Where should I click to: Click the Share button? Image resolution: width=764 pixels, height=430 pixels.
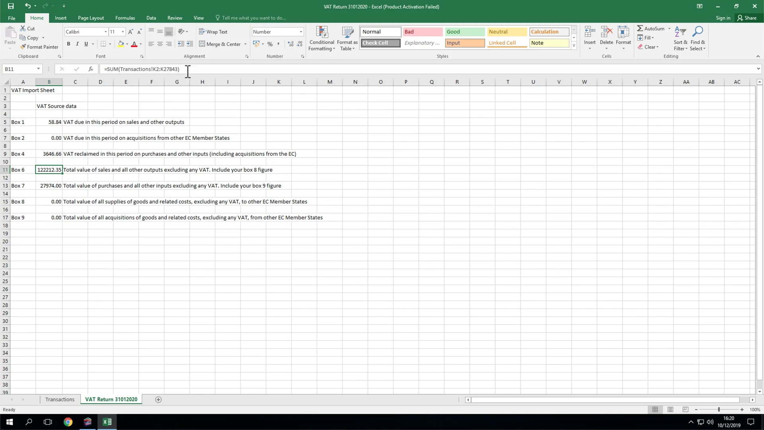pyautogui.click(x=747, y=18)
